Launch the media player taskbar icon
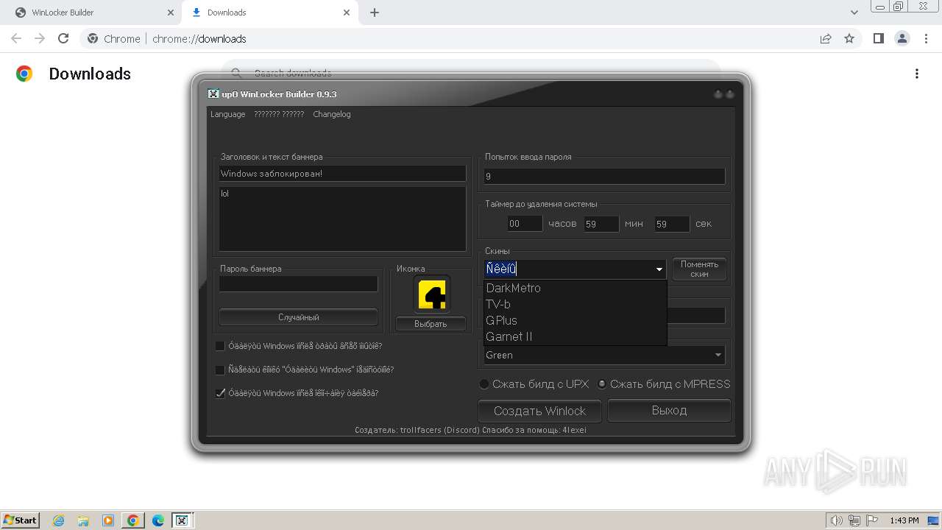The width and height of the screenshot is (942, 530). [108, 520]
